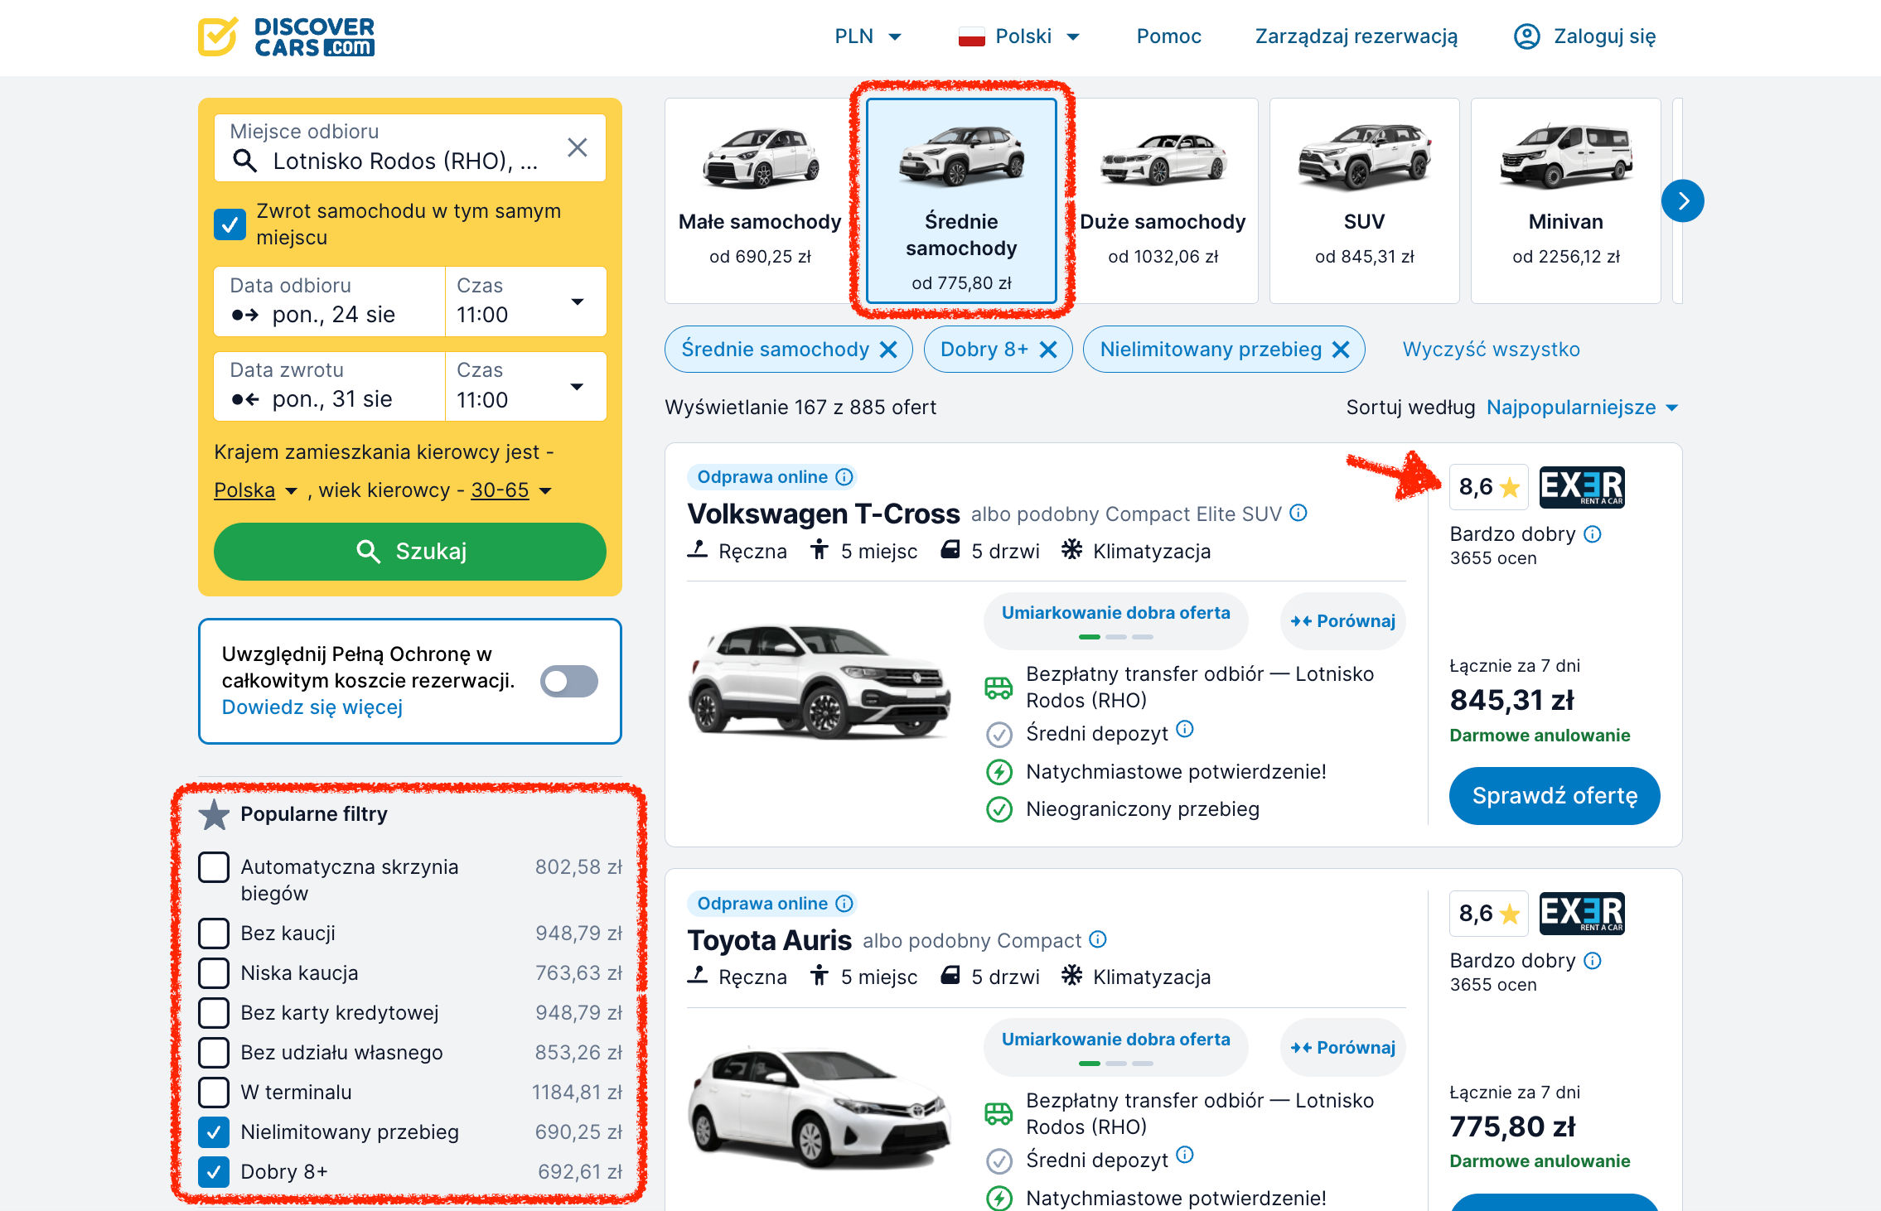Untick the same-location return checkbox
The image size is (1881, 1211).
230,224
